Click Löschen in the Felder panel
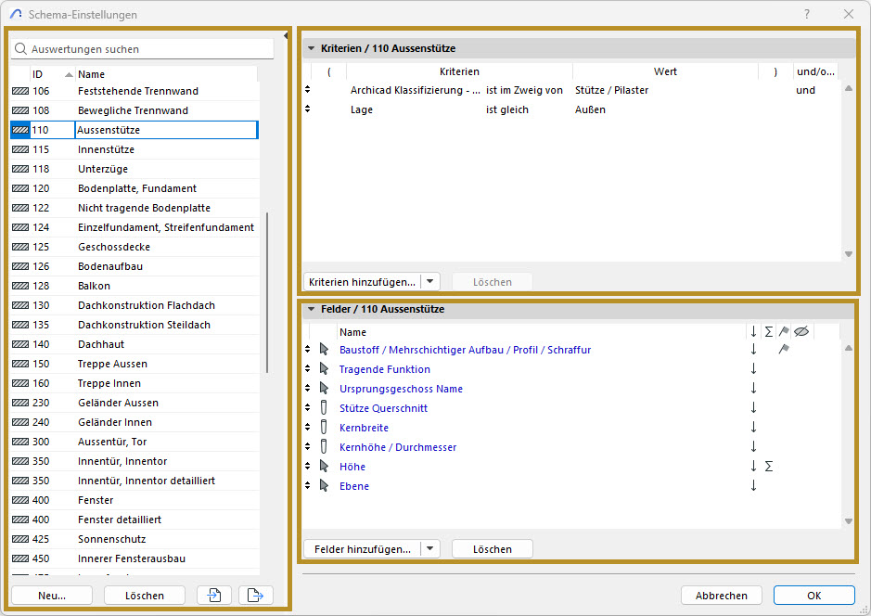Viewport: 871px width, 616px height. point(493,549)
